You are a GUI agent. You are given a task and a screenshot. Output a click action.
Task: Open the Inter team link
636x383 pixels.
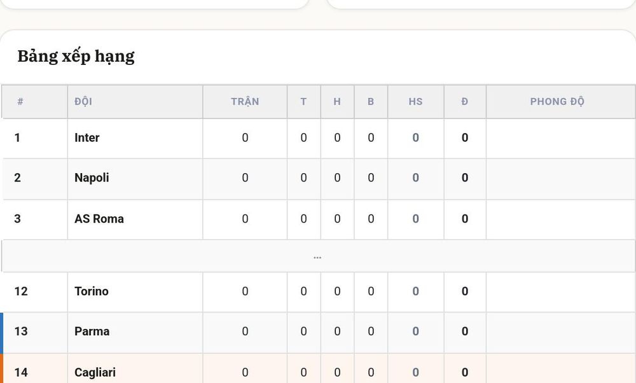(x=86, y=137)
